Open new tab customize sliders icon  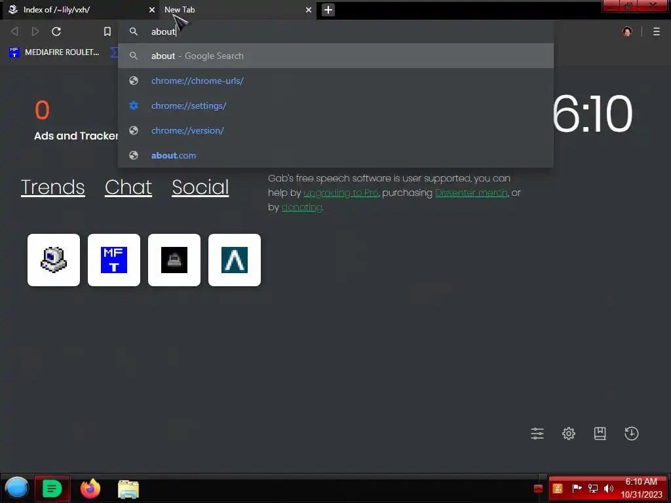[x=537, y=434]
